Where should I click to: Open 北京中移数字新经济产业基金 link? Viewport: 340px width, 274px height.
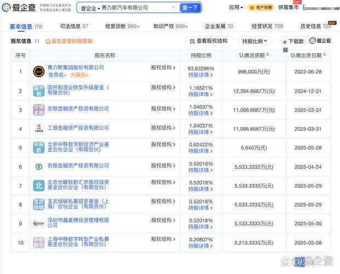click(78, 147)
